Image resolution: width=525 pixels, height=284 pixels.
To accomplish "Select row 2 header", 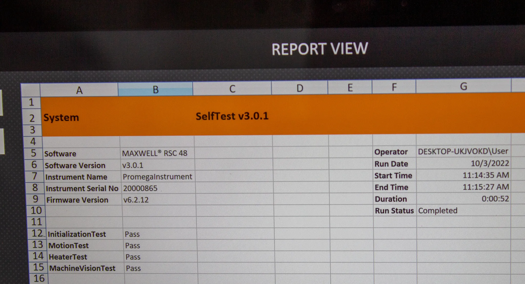I will (32, 118).
